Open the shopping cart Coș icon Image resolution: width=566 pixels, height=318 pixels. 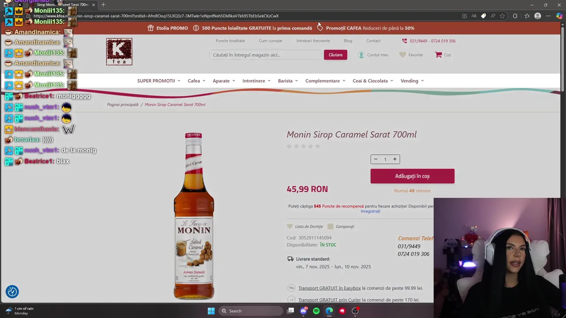tap(438, 55)
